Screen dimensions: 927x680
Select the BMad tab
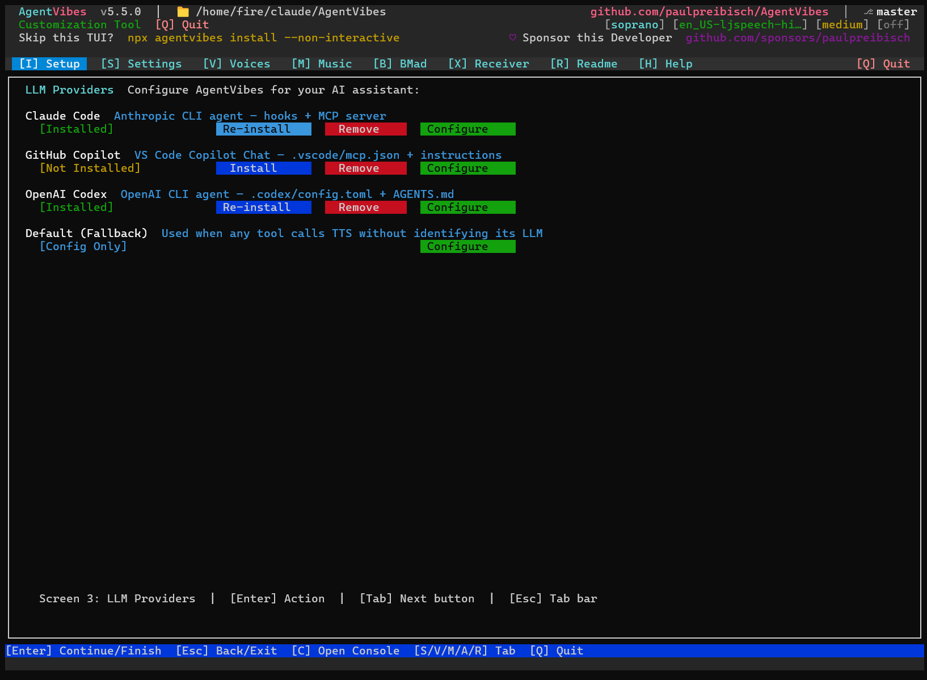[x=400, y=64]
